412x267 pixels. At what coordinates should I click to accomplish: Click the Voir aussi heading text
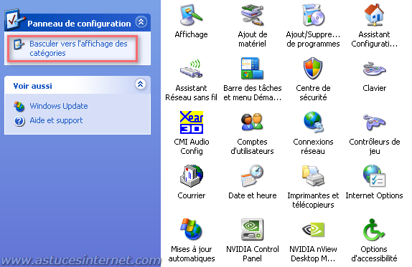(32, 86)
